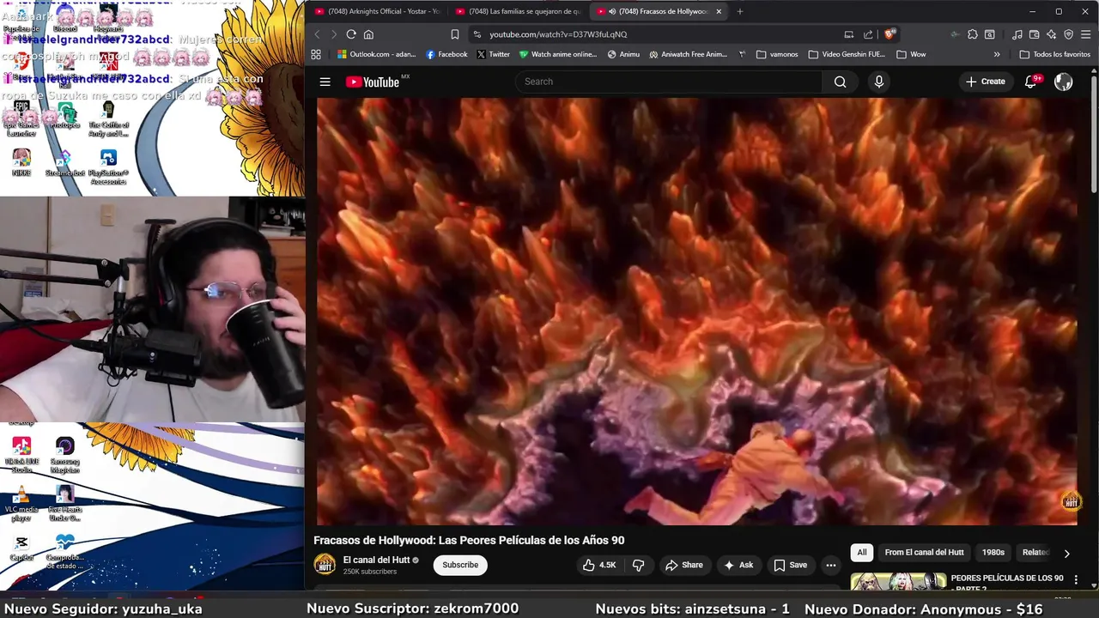Select From El canal del Hutt chip
1099x618 pixels.
coord(924,553)
